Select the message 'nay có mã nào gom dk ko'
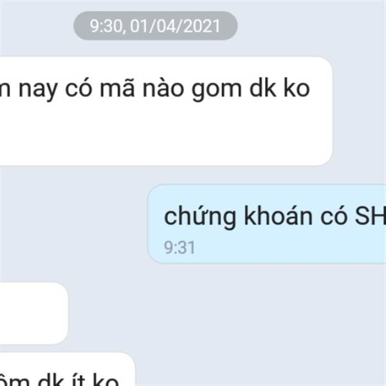Image resolution: width=386 pixels, height=386 pixels. click(x=166, y=111)
